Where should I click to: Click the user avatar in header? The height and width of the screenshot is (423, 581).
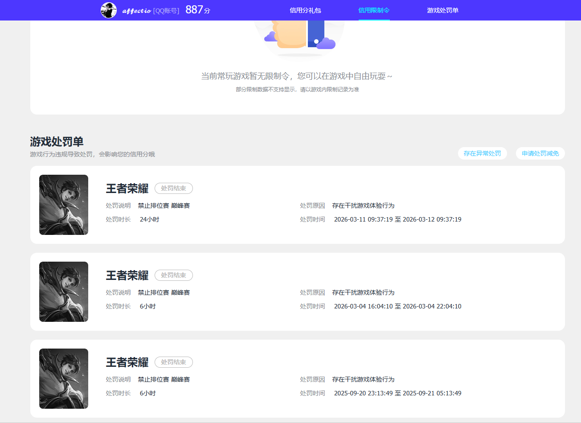109,10
